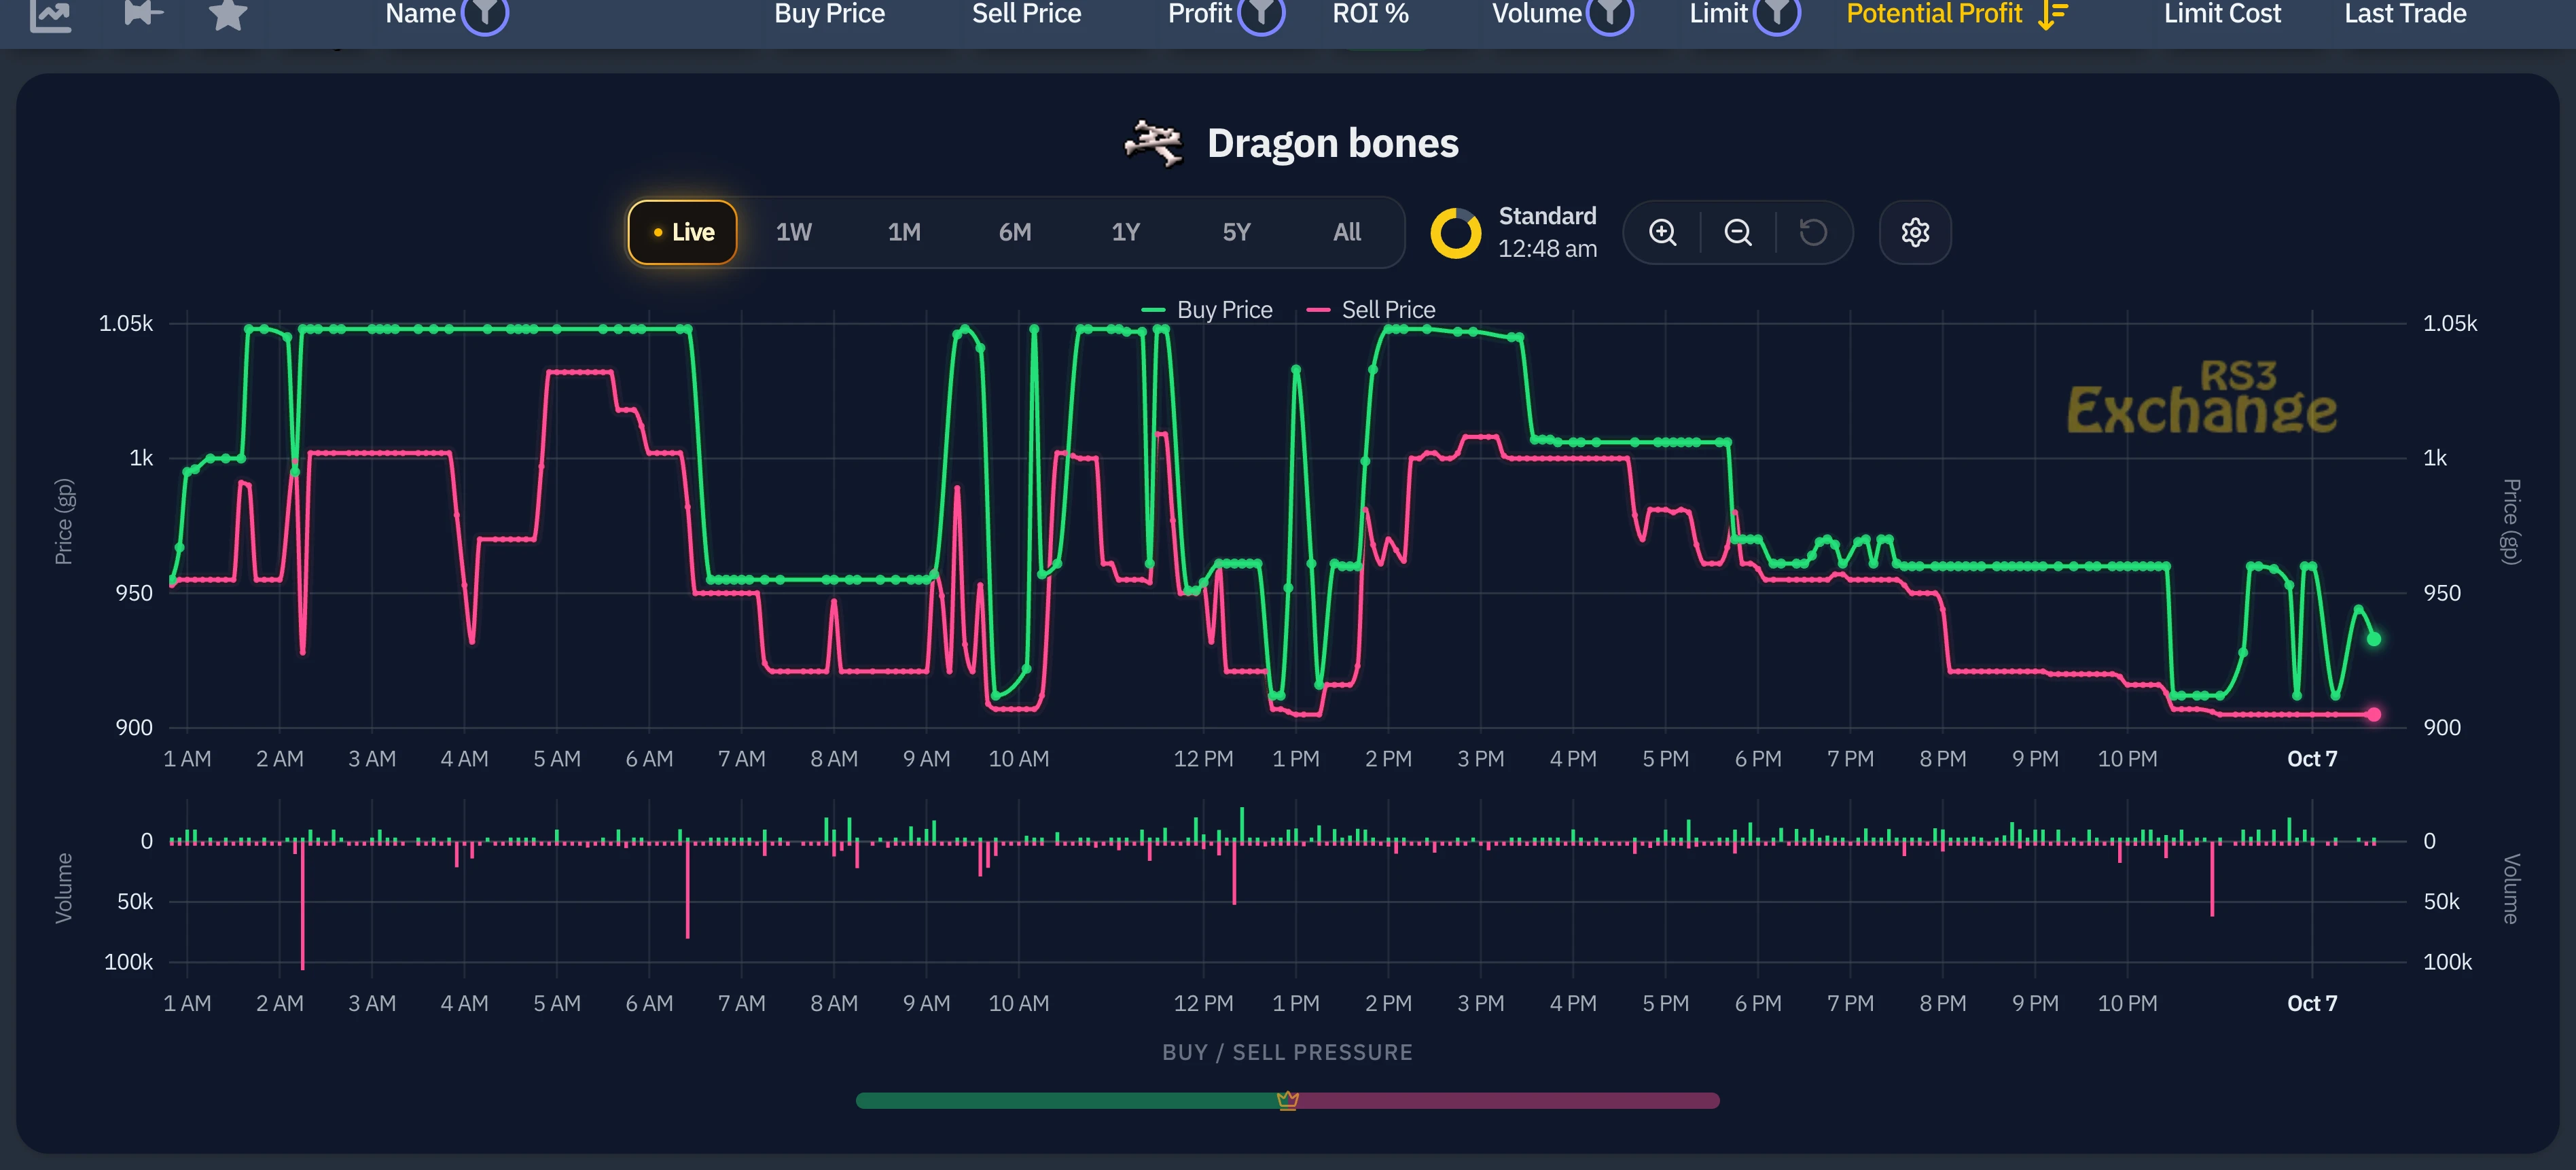Sort by Buy Price column
The width and height of the screenshot is (2576, 1170).
tap(829, 14)
